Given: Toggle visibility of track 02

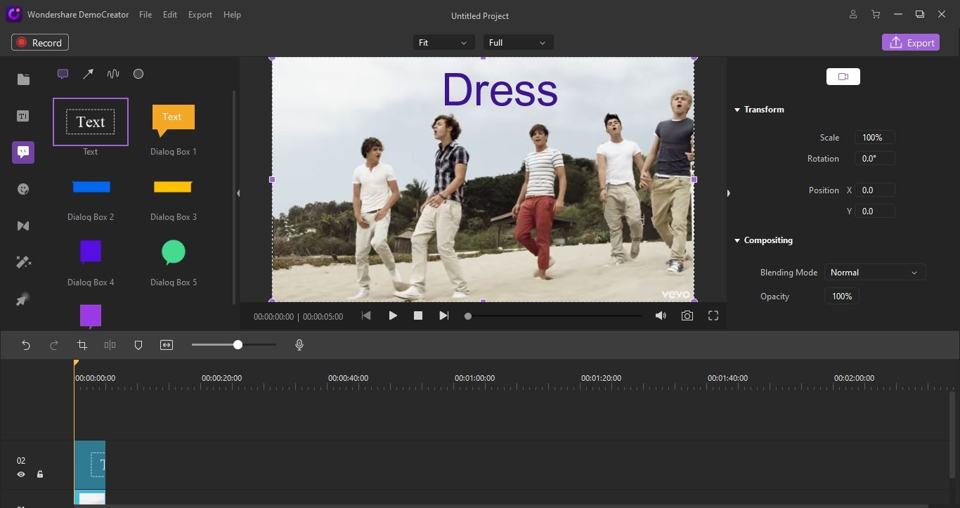Looking at the screenshot, I should click(21, 474).
